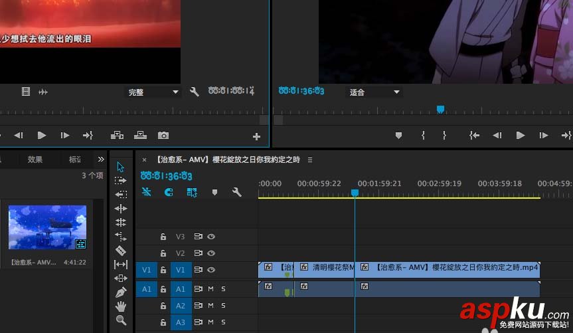Mark Out point in program monitor
This screenshot has height=333, width=573.
[444, 136]
